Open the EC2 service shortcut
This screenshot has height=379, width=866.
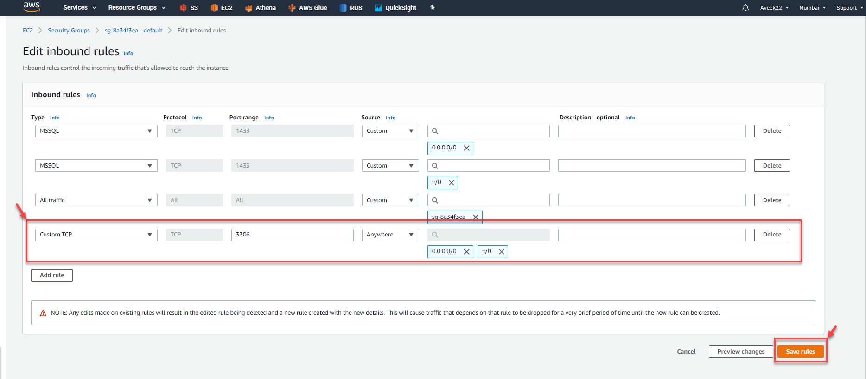222,8
